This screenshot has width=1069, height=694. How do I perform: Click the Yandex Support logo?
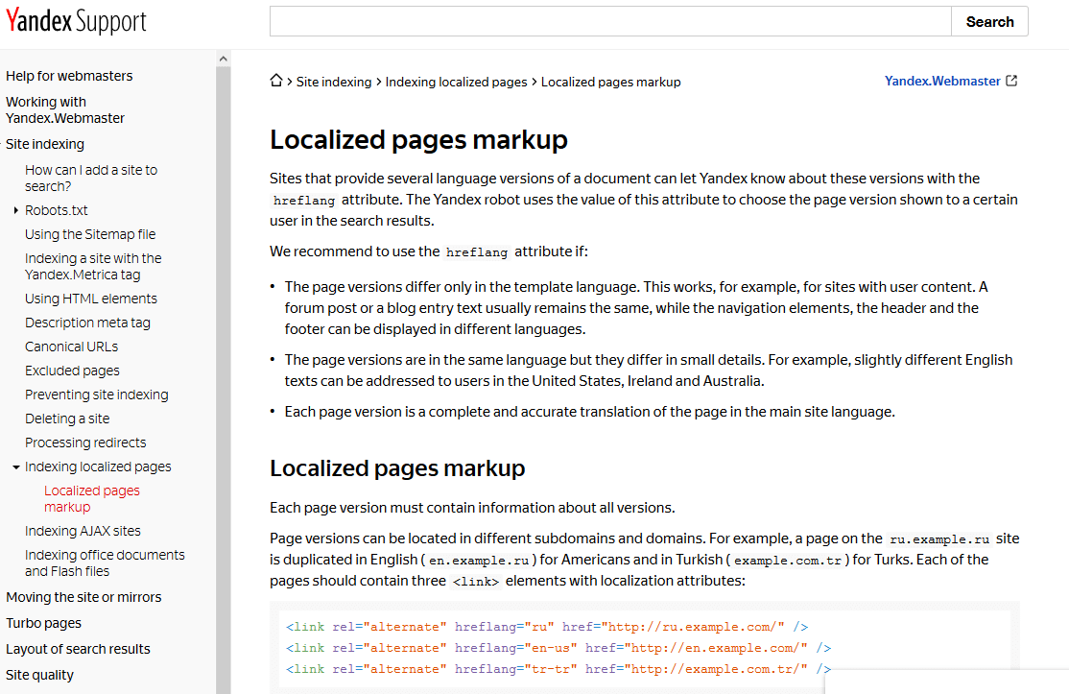tap(76, 21)
